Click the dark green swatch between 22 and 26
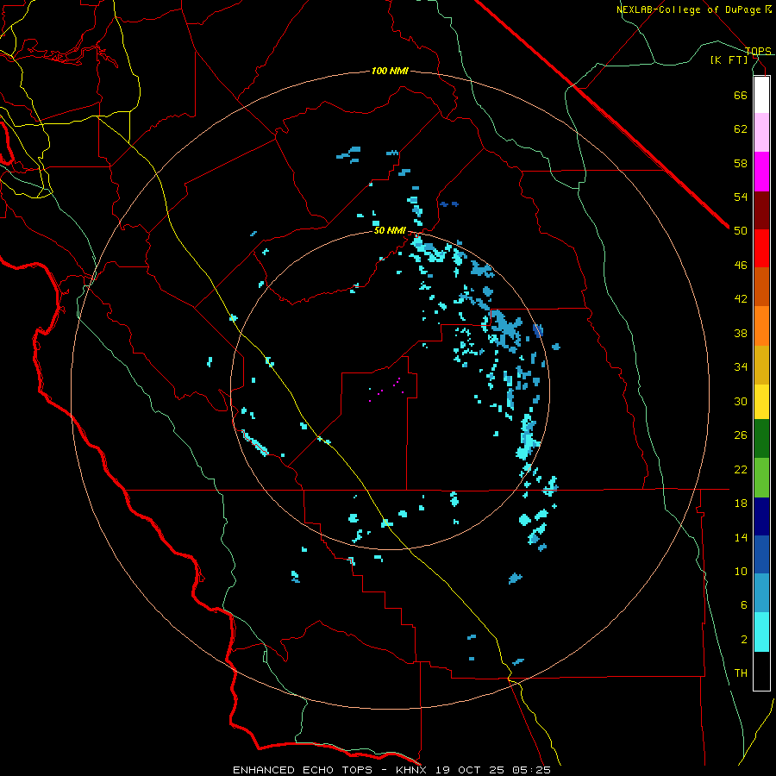The width and height of the screenshot is (776, 776). tap(761, 439)
